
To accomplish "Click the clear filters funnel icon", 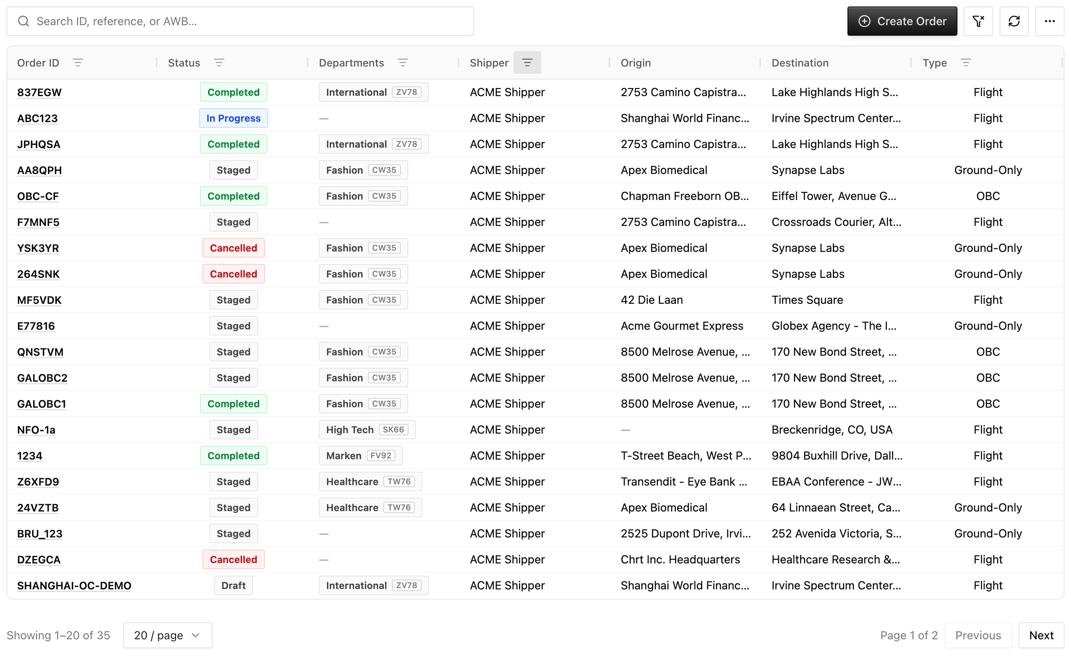I will 978,21.
